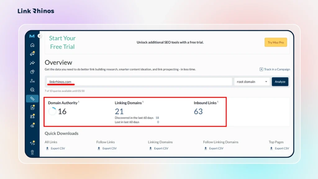
Task: Open the keyword search magnifier icon
Action: [x=32, y=90]
